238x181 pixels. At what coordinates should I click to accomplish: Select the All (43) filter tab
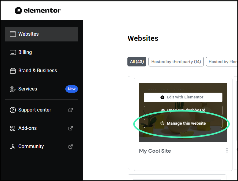(x=137, y=62)
